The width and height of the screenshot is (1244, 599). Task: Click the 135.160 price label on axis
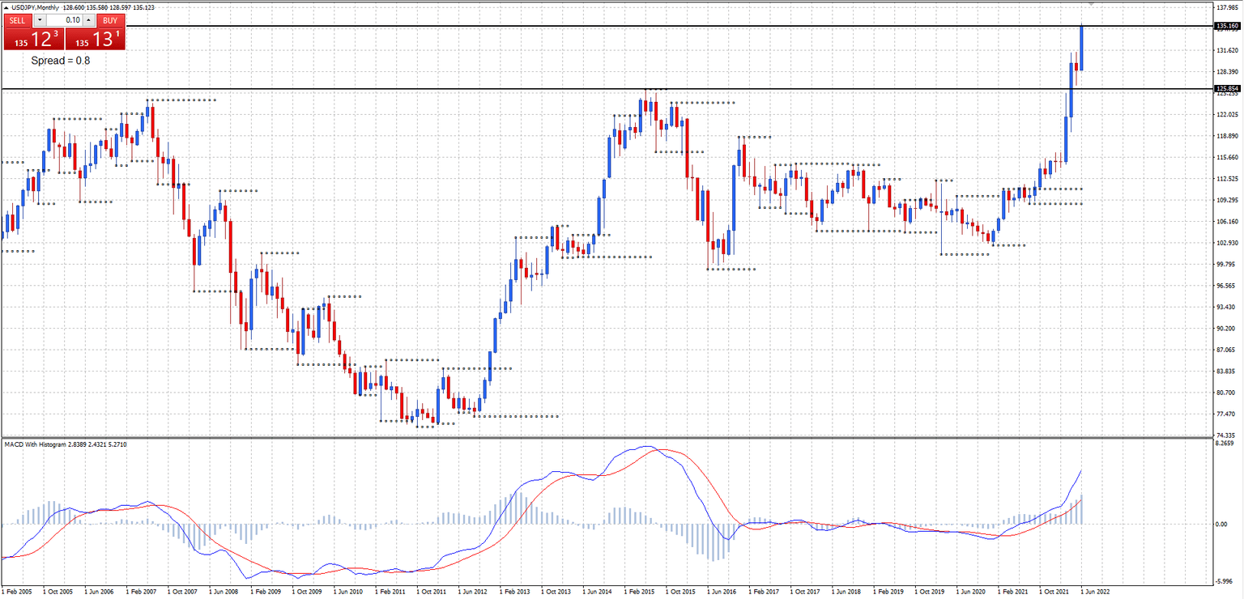(1227, 26)
